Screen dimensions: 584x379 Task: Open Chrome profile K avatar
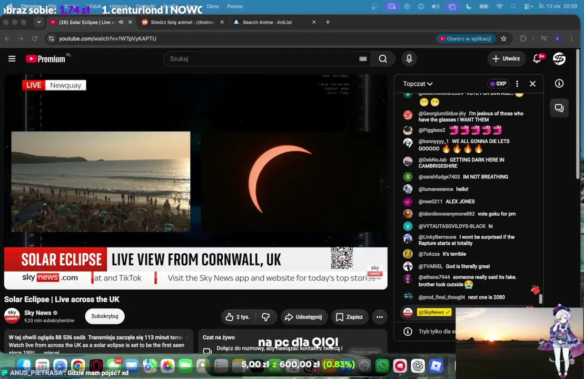click(x=557, y=38)
